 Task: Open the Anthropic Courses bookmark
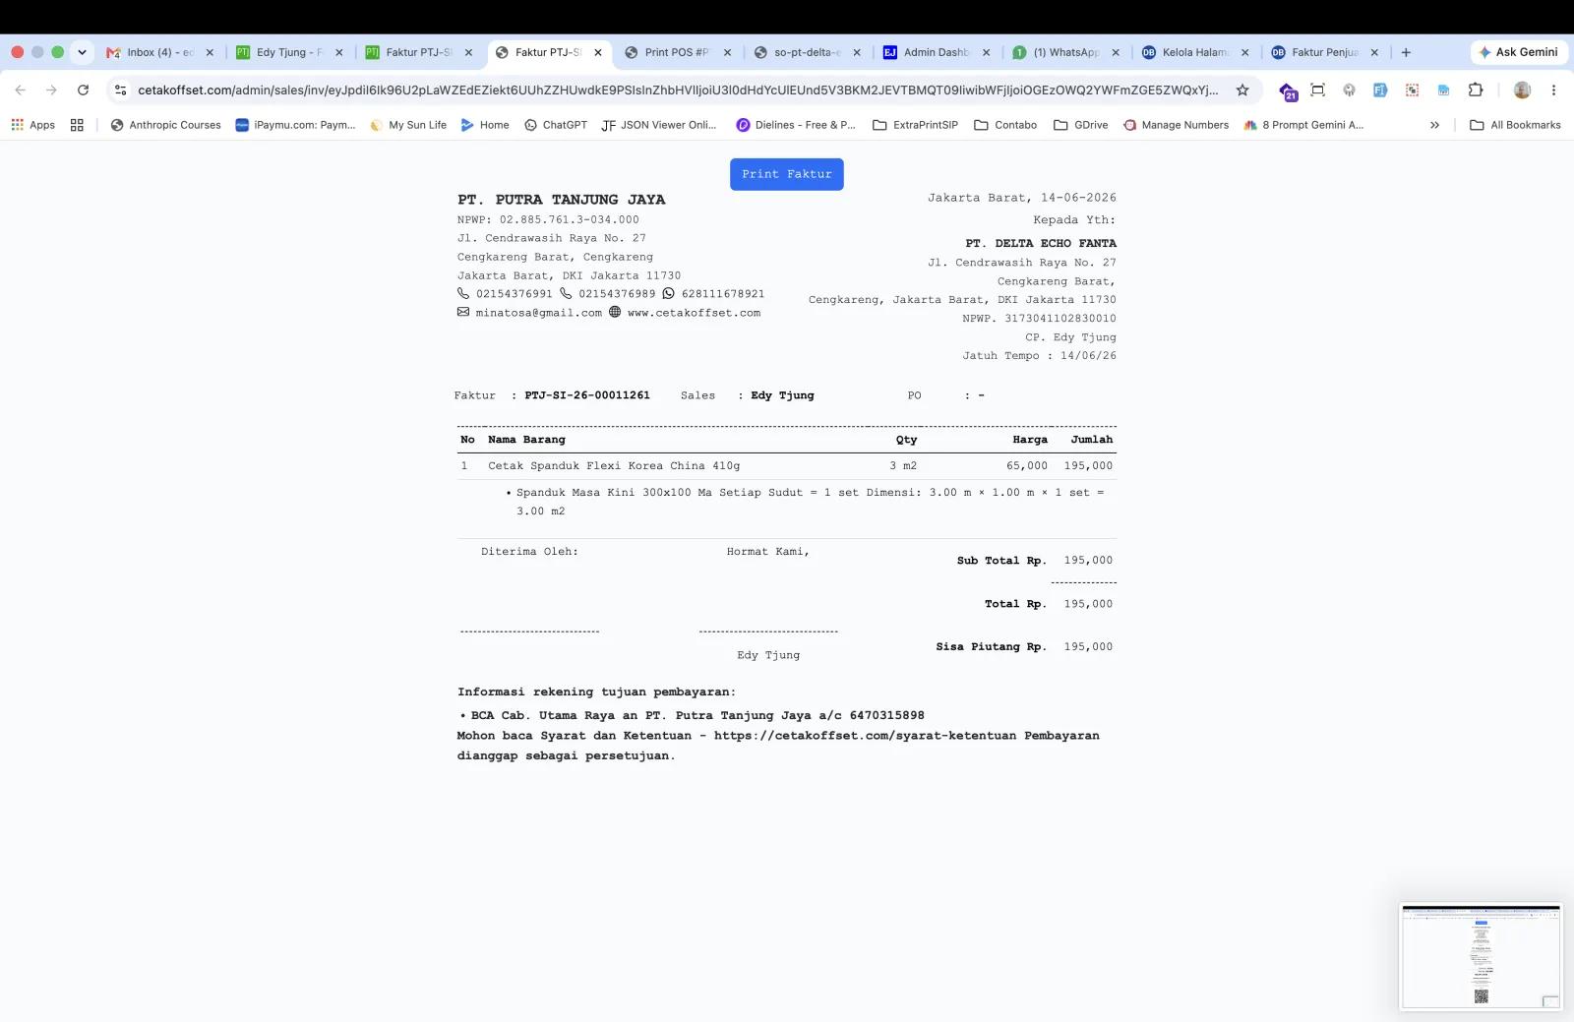pyautogui.click(x=165, y=125)
